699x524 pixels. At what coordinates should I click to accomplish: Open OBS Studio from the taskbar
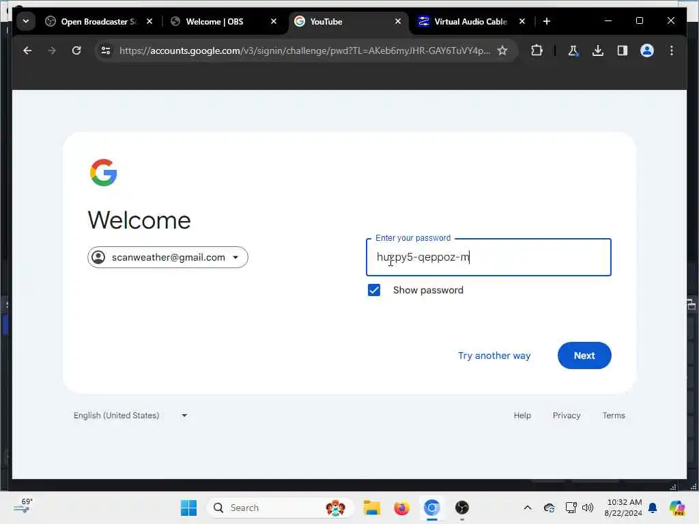462,508
